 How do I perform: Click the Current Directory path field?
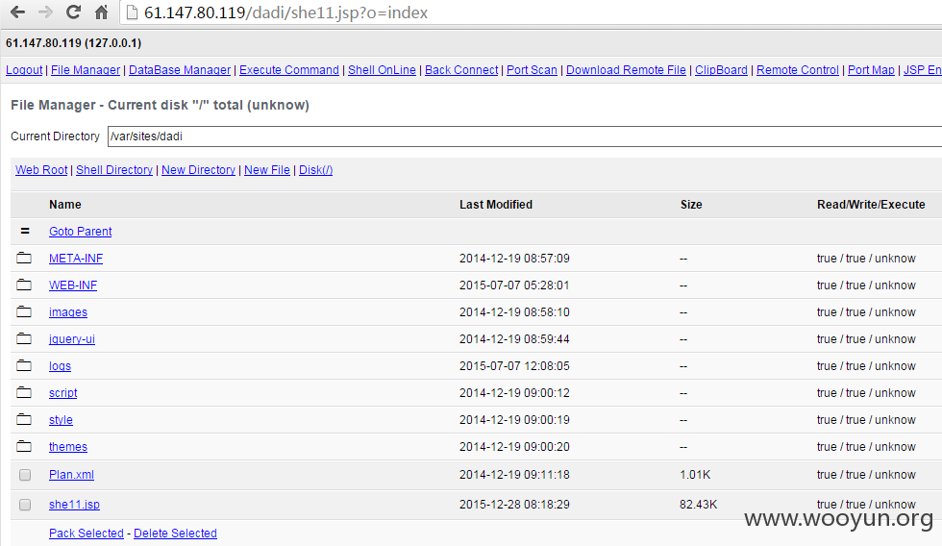[x=525, y=136]
